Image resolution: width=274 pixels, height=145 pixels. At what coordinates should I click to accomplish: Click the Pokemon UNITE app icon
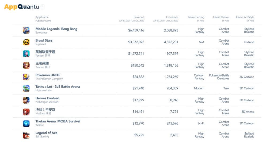click(26, 77)
